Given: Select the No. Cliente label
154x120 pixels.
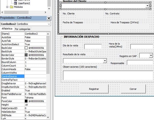Looking at the screenshot, I should point(69,14).
